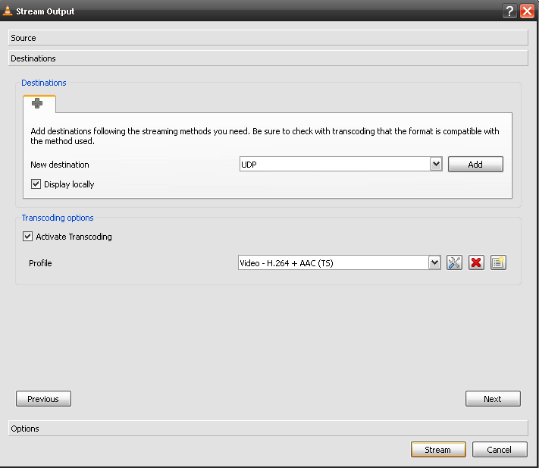Close the Stream Output dialog
Screen dimensions: 539x468
[527, 11]
